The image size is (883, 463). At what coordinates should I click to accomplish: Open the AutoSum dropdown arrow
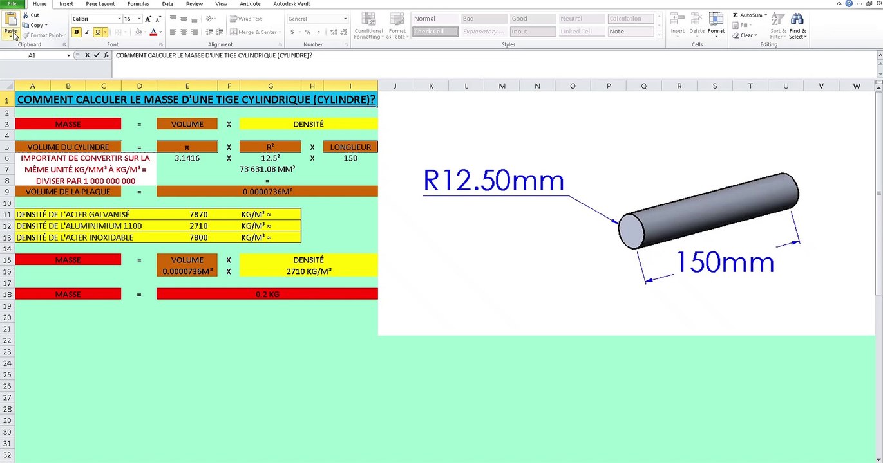(766, 15)
